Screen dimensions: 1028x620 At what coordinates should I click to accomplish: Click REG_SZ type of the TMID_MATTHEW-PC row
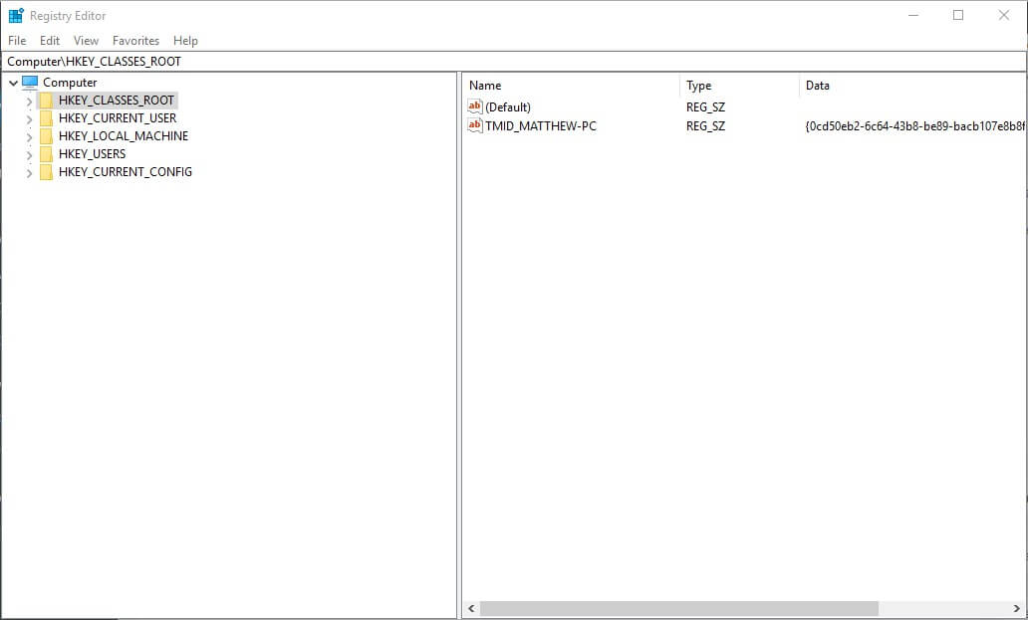click(705, 125)
